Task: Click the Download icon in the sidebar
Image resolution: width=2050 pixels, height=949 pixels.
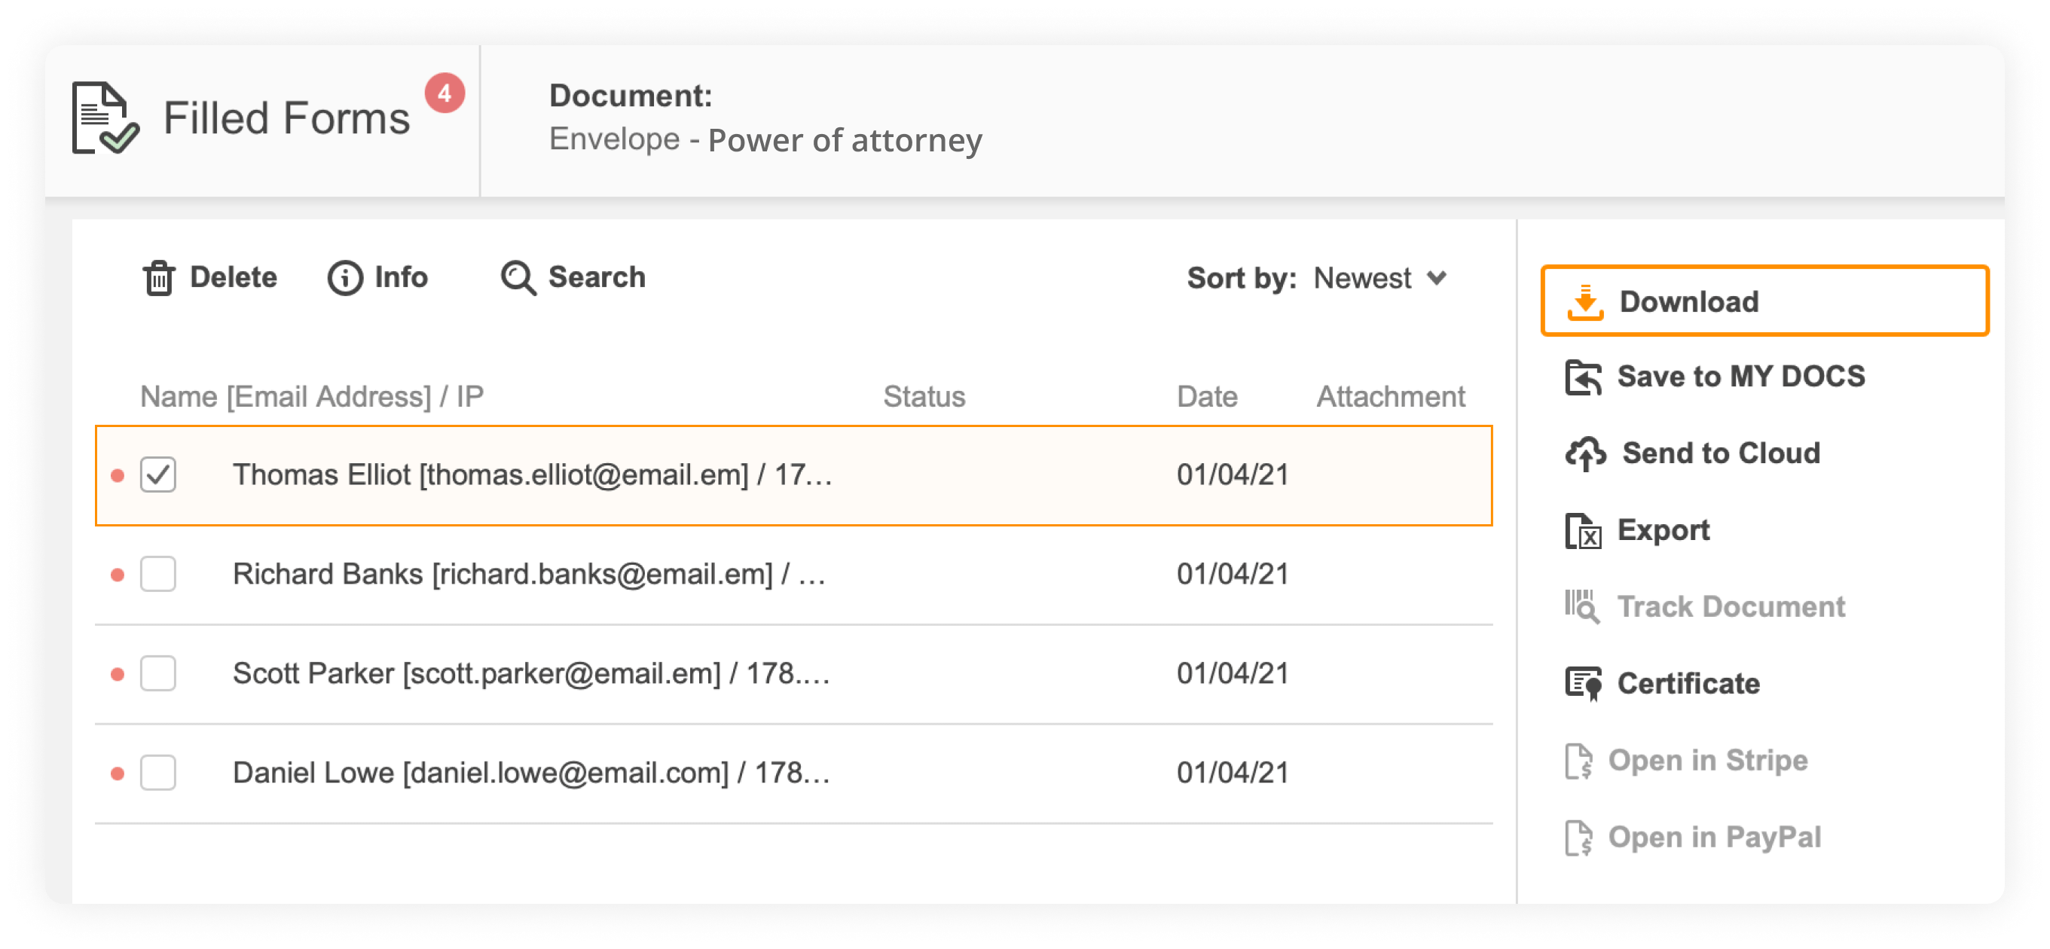Action: pyautogui.click(x=1588, y=301)
